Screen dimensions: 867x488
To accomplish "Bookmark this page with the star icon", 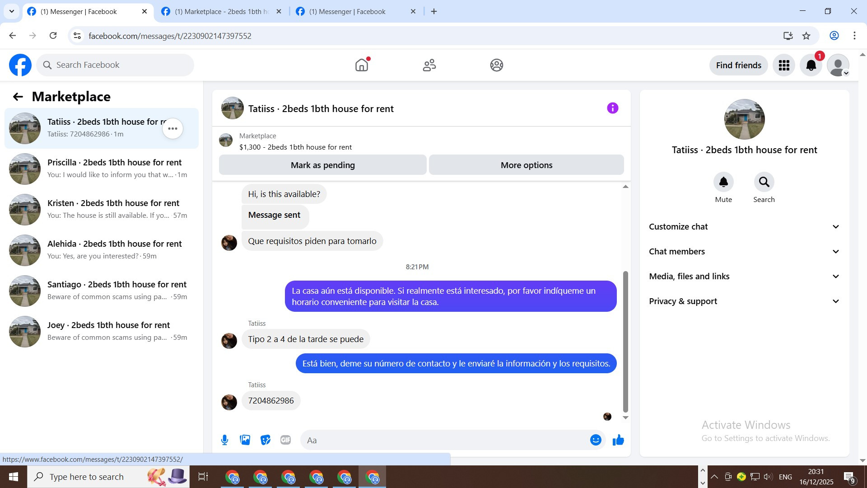I will (806, 36).
